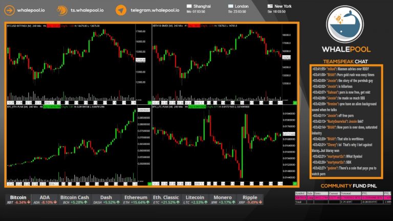The width and height of the screenshot is (393, 221).
Task: Click the chat message 'he made so much $$$'
Action: click(x=352, y=98)
